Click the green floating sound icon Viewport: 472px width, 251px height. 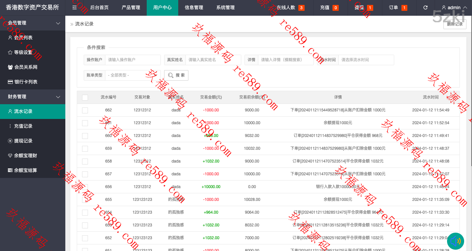(456, 241)
